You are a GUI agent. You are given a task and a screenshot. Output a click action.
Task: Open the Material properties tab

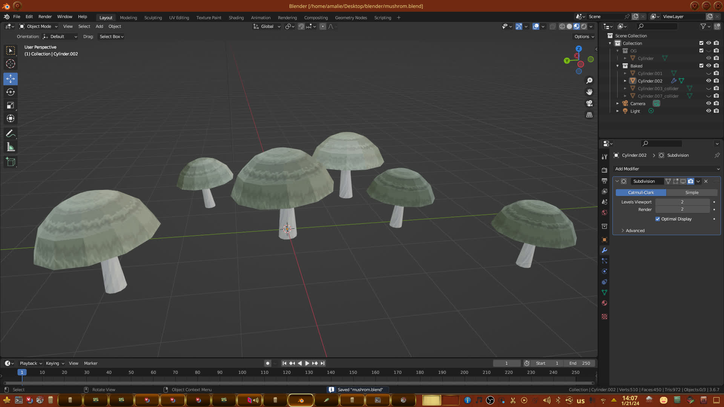point(604,303)
